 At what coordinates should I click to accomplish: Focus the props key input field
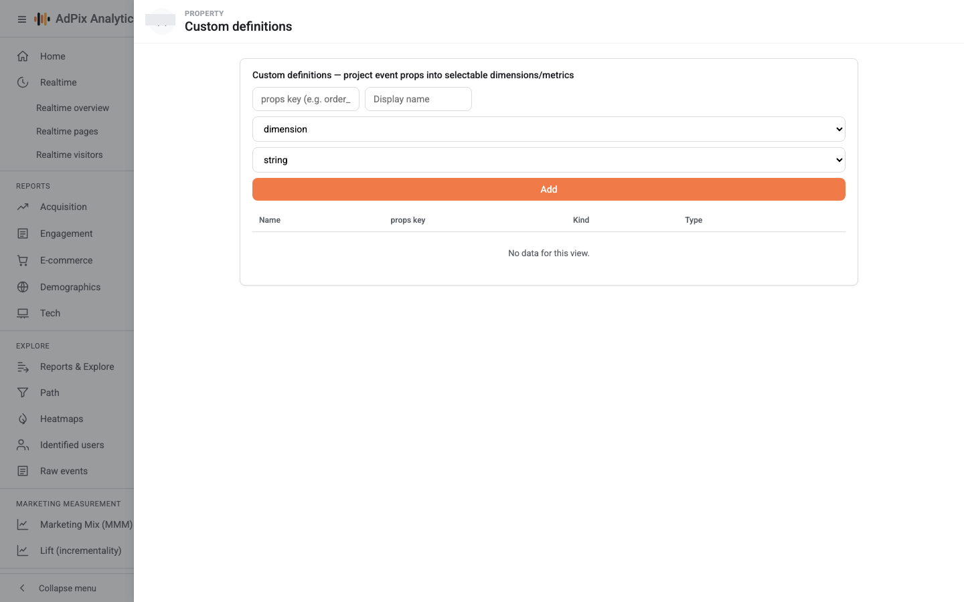pos(306,99)
